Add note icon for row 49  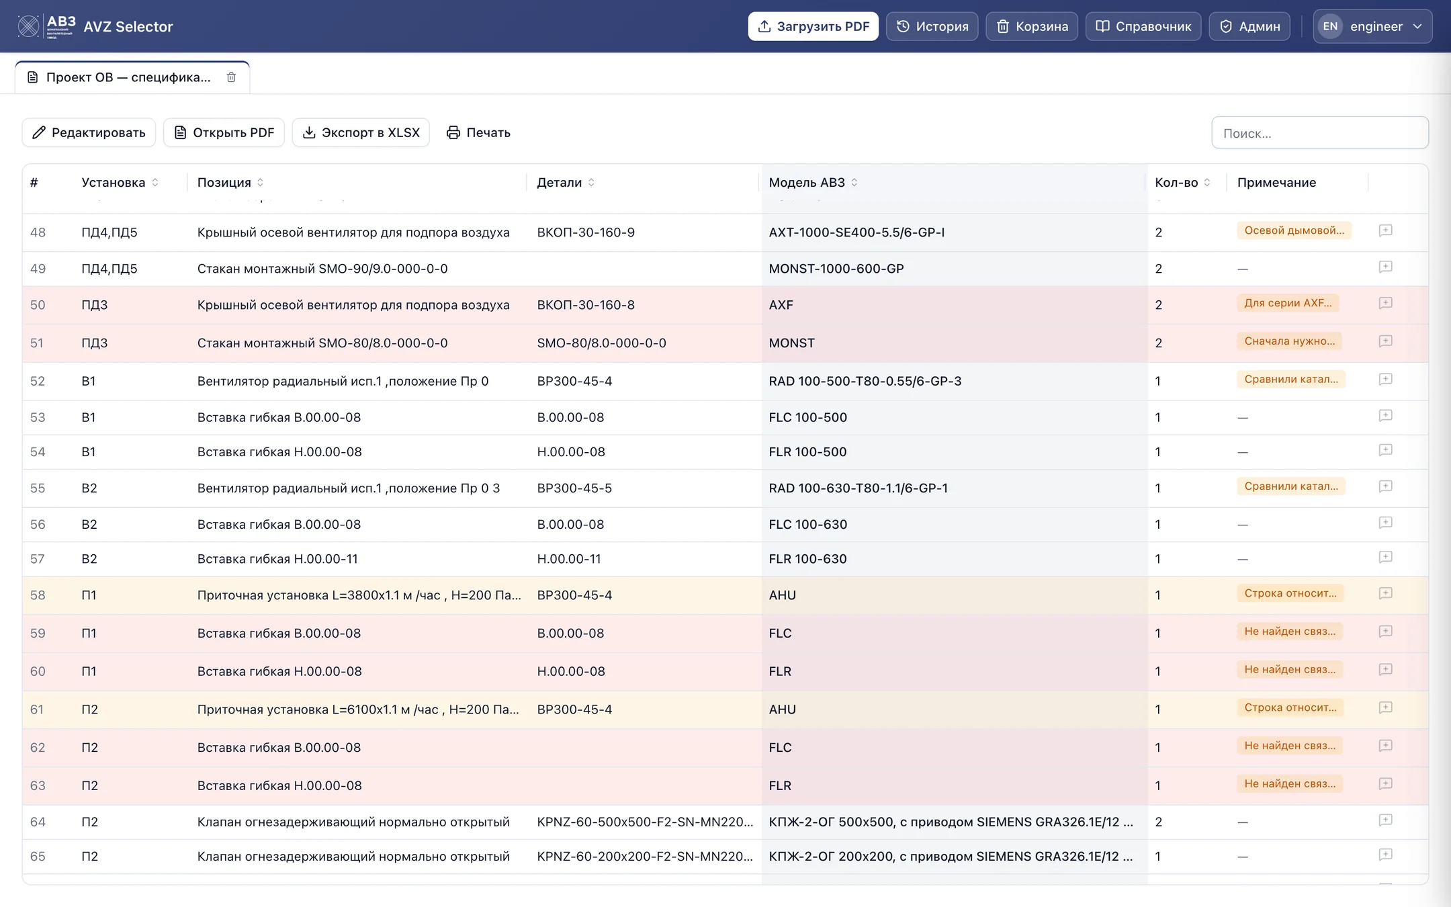(x=1385, y=267)
